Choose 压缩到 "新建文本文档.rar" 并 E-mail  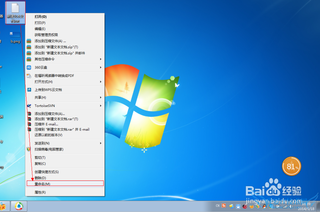click(x=65, y=129)
